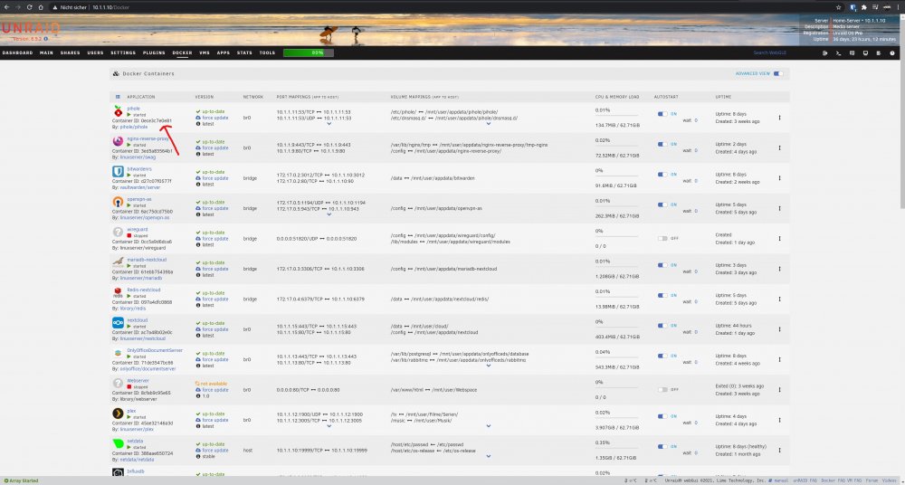This screenshot has height=485, width=905.
Task: Click the Redis-nextcloud container icon
Action: (x=118, y=293)
